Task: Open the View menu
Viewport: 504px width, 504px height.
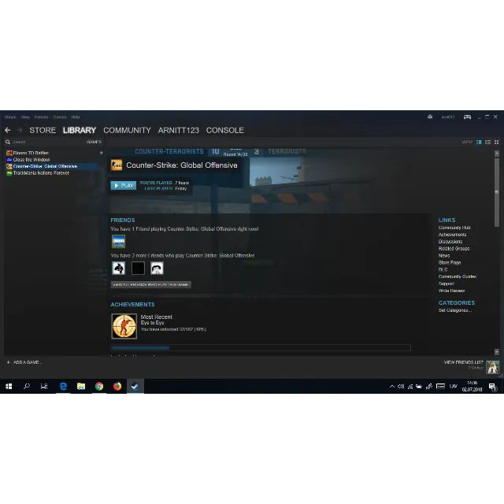Action: 25,117
